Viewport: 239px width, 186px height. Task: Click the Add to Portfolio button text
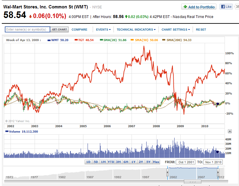click(x=201, y=7)
